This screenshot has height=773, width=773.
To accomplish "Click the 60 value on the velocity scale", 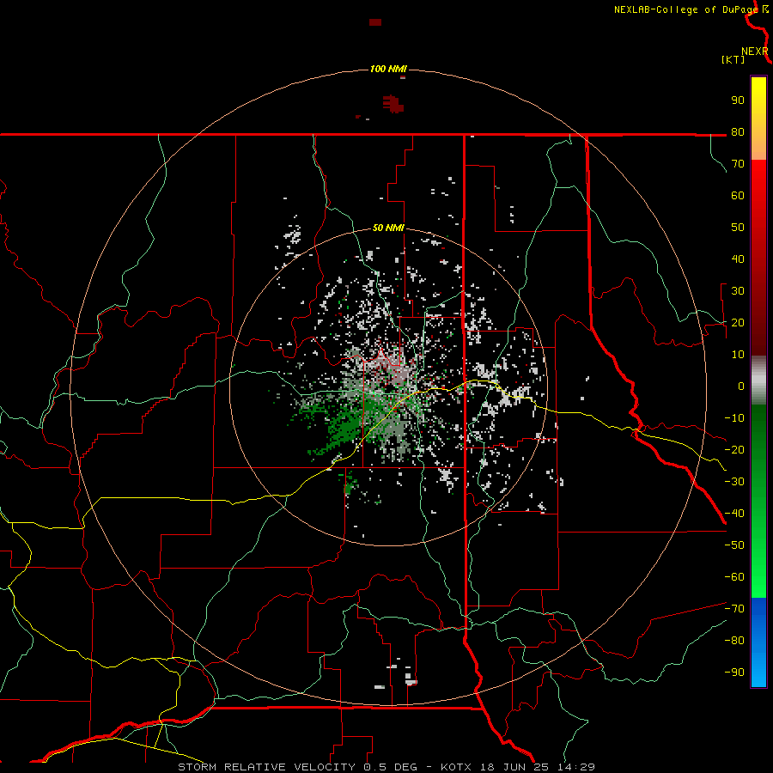I will (x=738, y=196).
